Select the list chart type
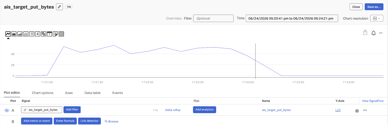 point(32,34)
